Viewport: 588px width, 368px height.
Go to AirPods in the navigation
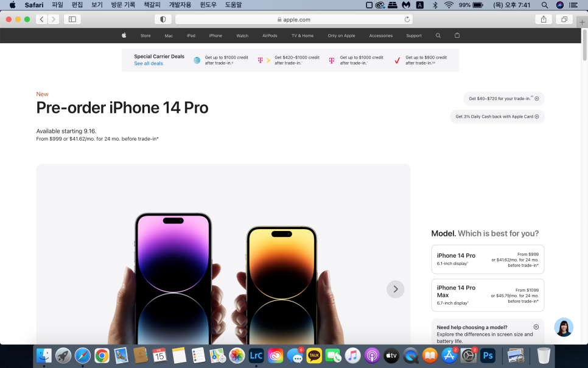270,36
